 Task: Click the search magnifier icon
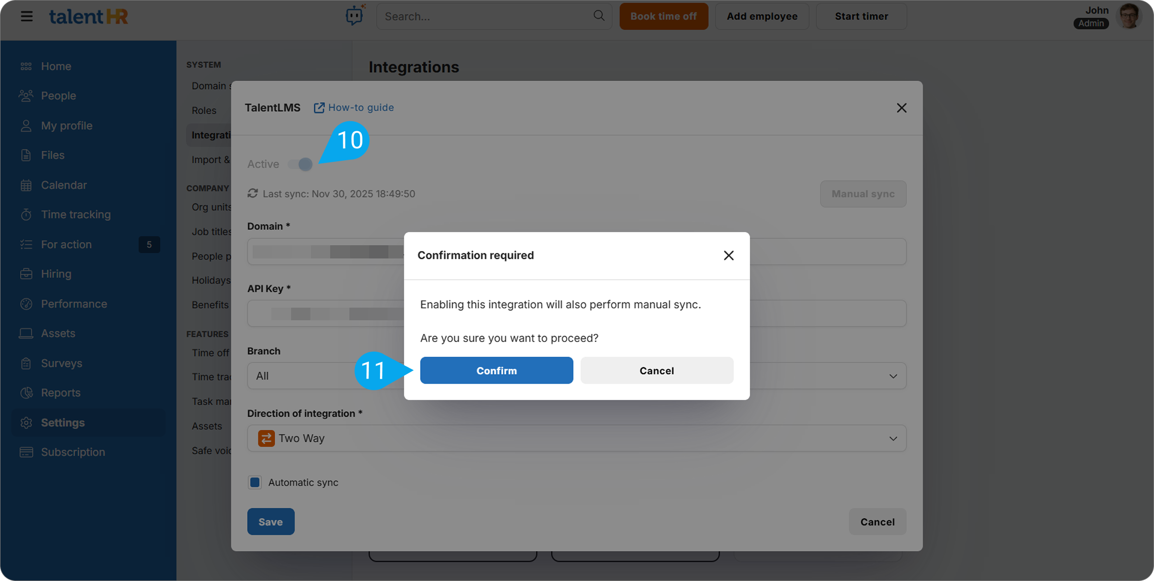coord(599,16)
